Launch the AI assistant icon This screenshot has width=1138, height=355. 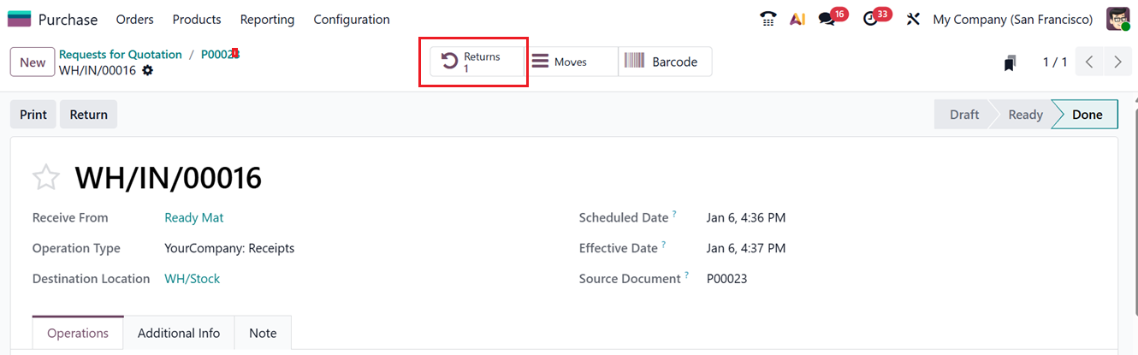797,19
